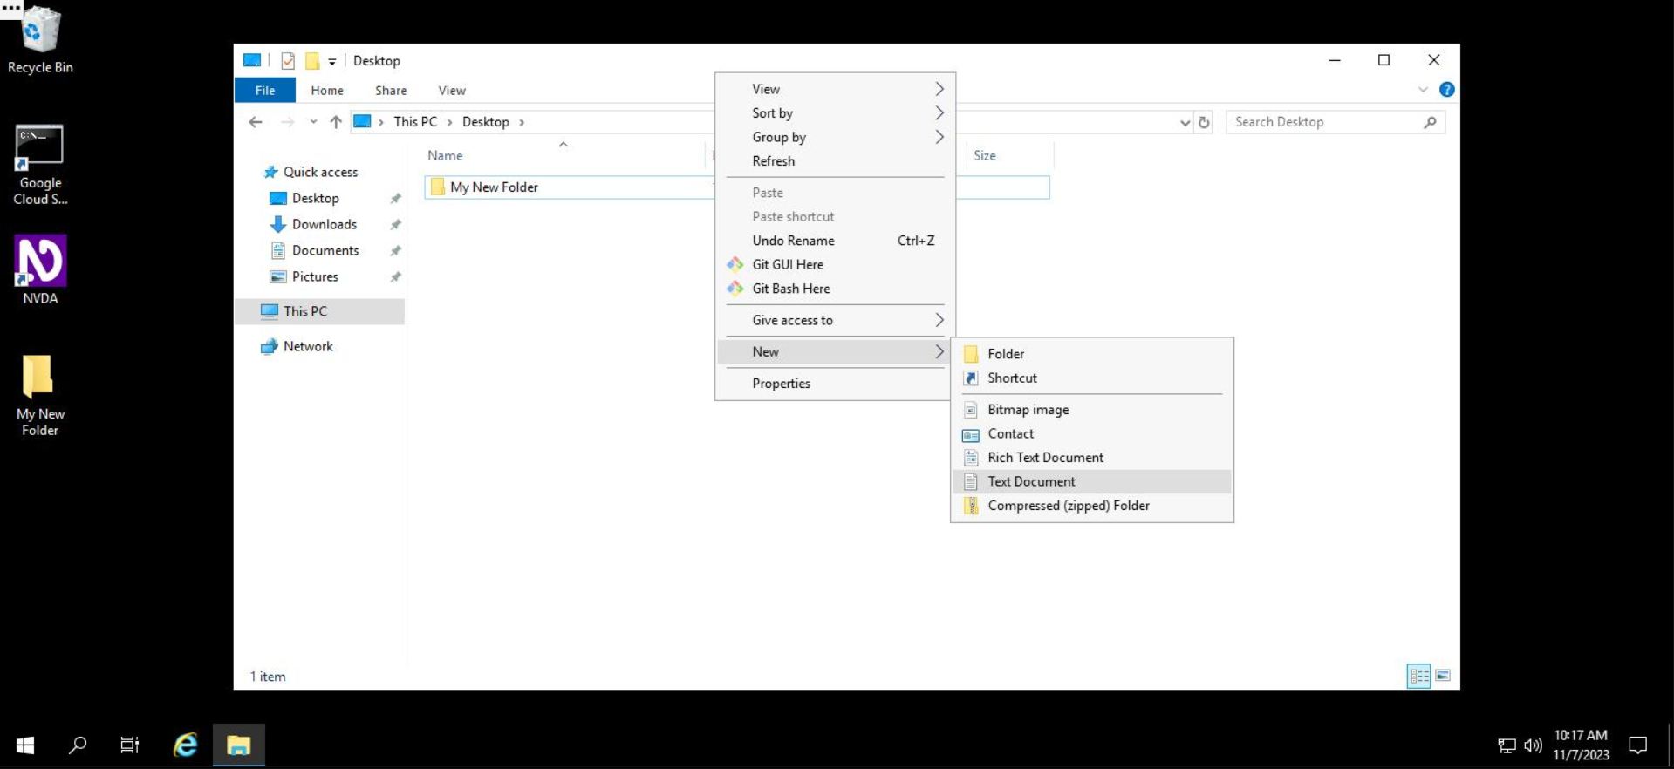
Task: Unpin Desktop using its pin icon
Action: click(x=395, y=199)
